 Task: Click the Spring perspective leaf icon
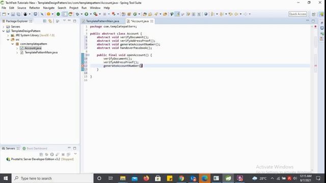[x=321, y=14]
